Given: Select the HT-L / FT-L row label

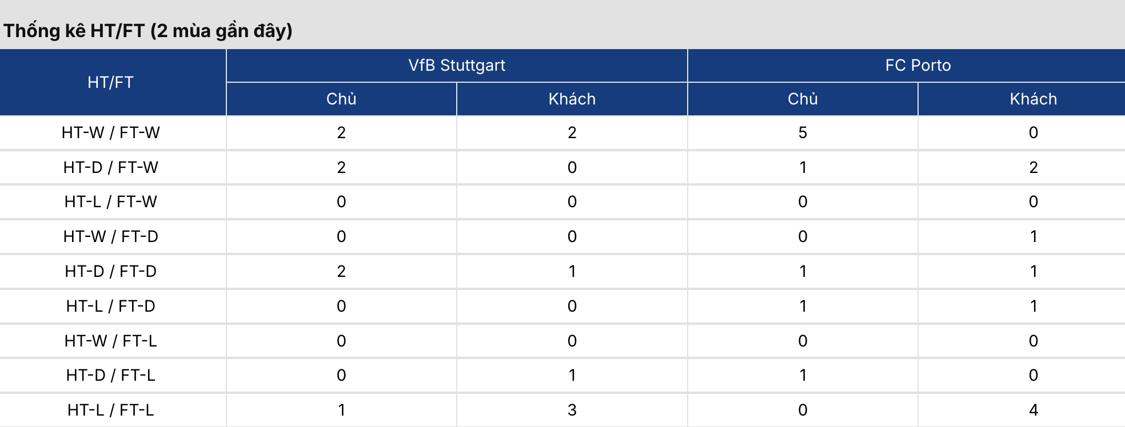Looking at the screenshot, I should [110, 410].
